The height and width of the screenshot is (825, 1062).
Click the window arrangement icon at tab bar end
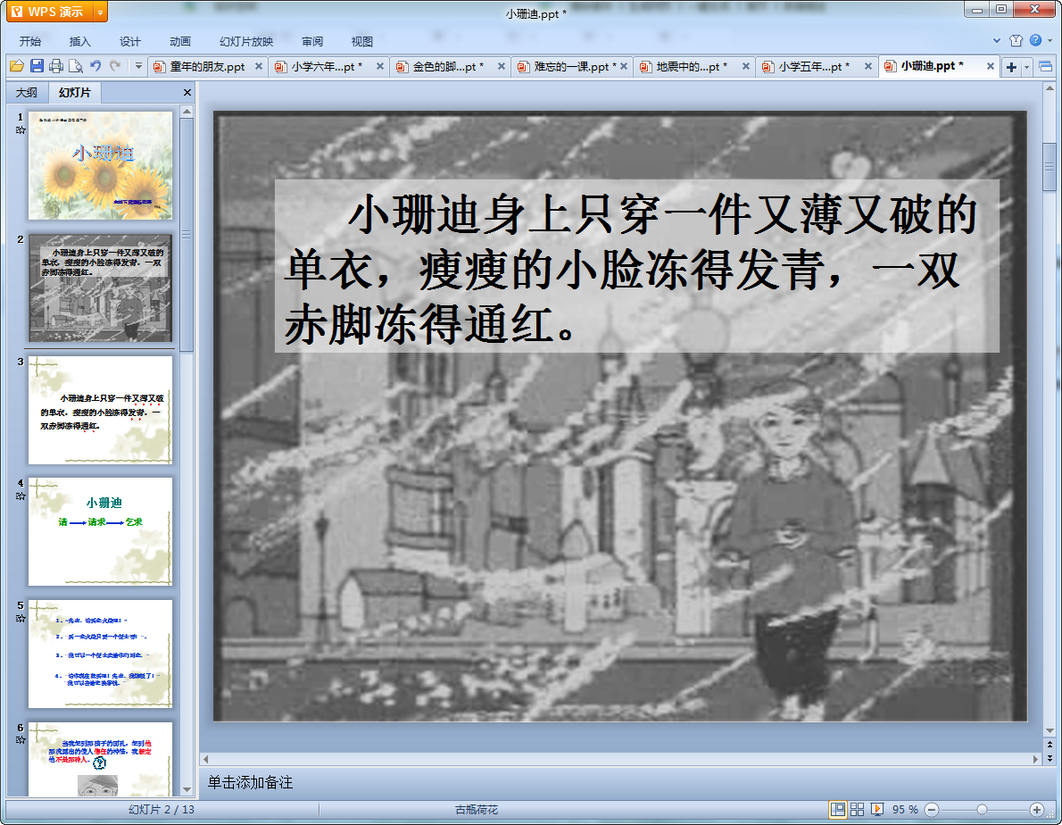pyautogui.click(x=1046, y=66)
